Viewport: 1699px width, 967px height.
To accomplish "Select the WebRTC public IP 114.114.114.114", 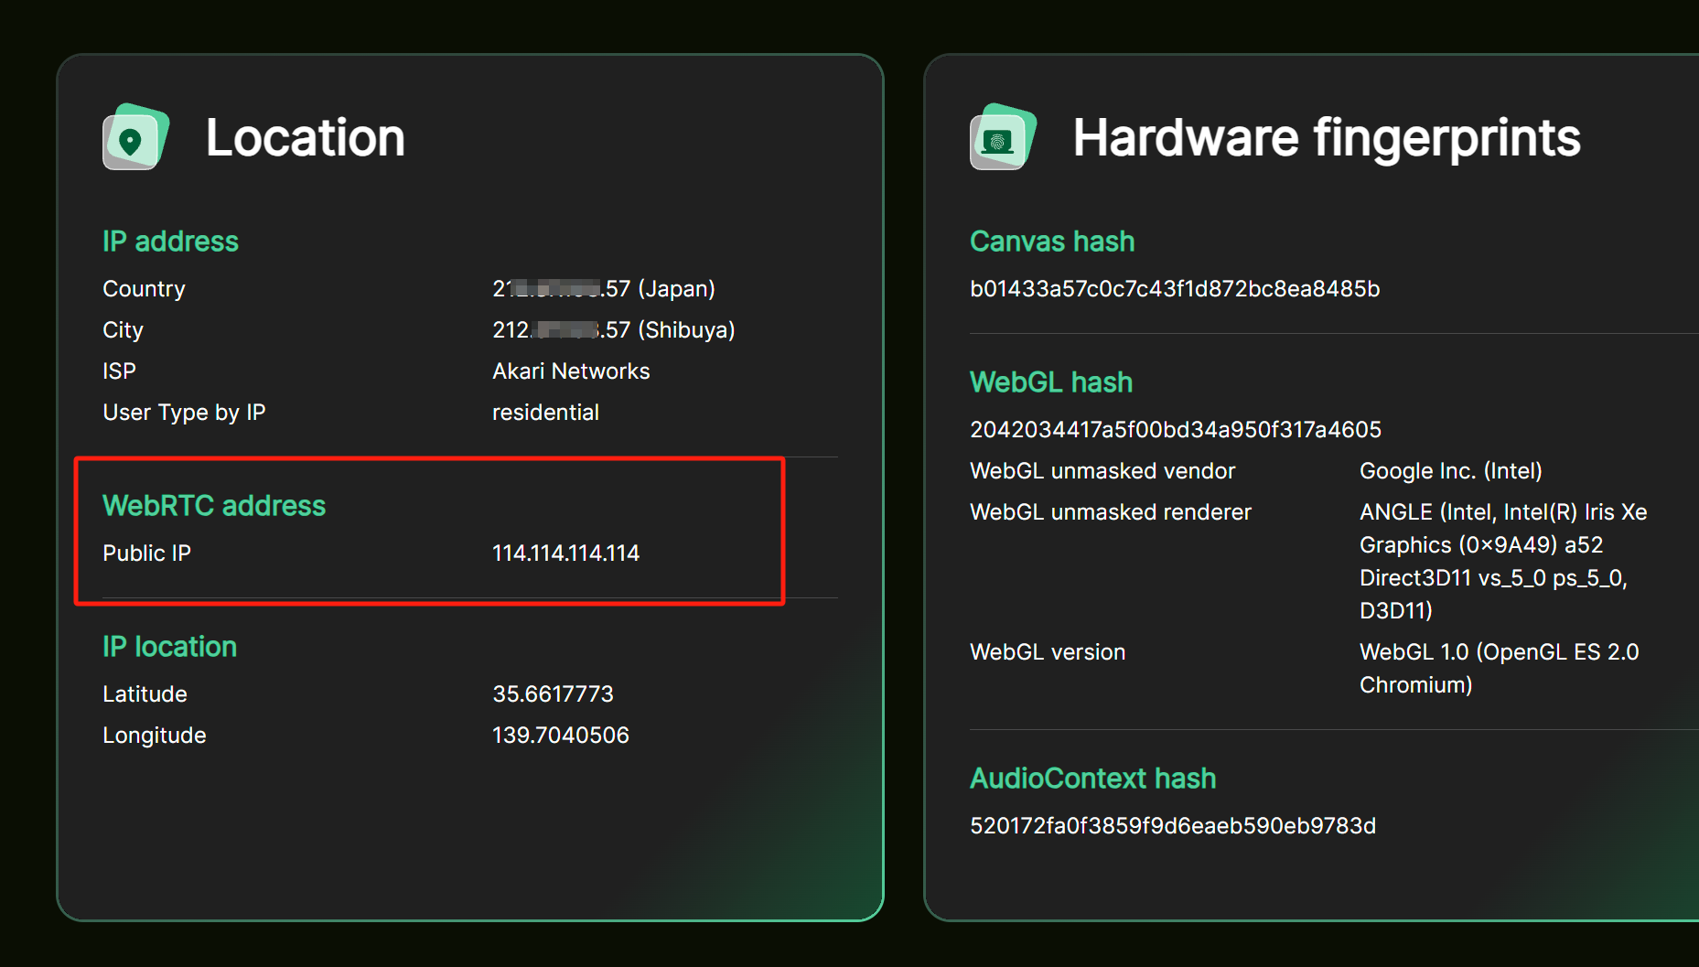I will point(565,553).
